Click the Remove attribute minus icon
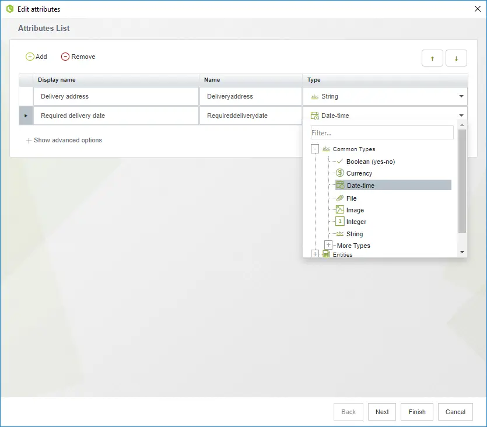487x427 pixels. pos(65,57)
